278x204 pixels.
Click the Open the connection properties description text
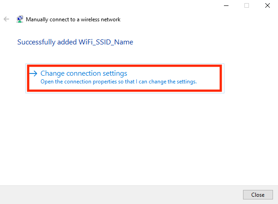119,82
